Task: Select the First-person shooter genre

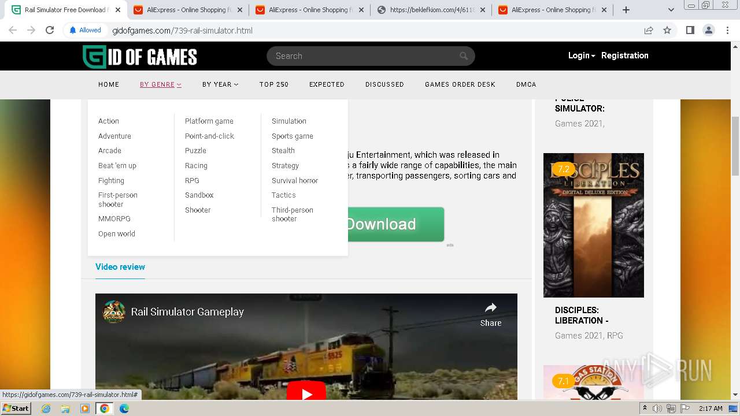Action: coord(118,199)
